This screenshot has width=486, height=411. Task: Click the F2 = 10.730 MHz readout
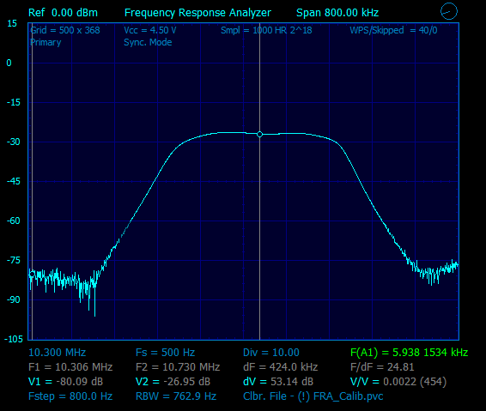tap(178, 367)
